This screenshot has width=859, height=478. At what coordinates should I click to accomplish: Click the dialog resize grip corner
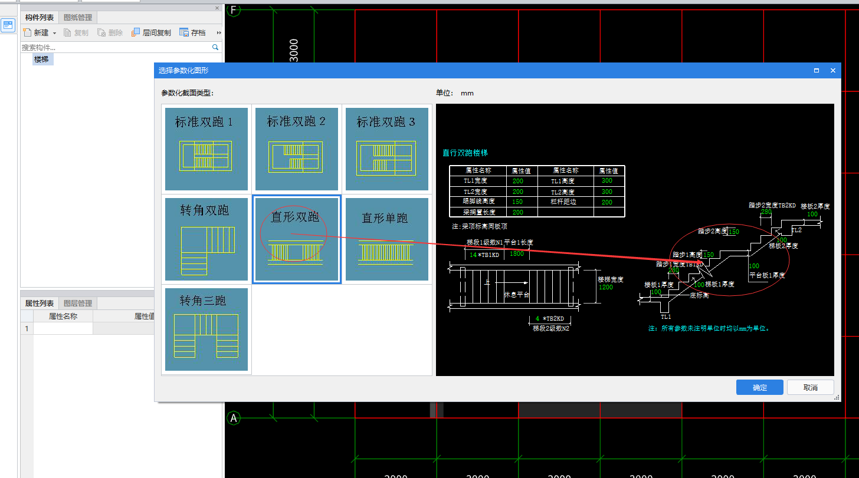tap(837, 398)
